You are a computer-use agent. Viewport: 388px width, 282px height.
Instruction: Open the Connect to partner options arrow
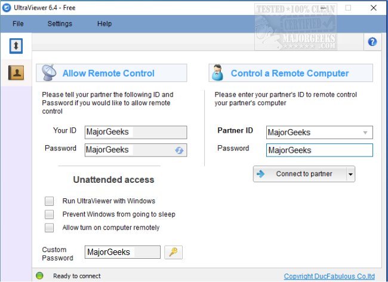[351, 174]
